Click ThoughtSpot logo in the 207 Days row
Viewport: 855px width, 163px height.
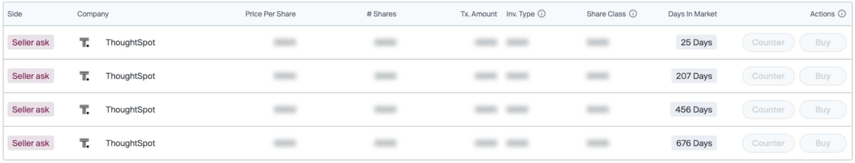click(84, 76)
